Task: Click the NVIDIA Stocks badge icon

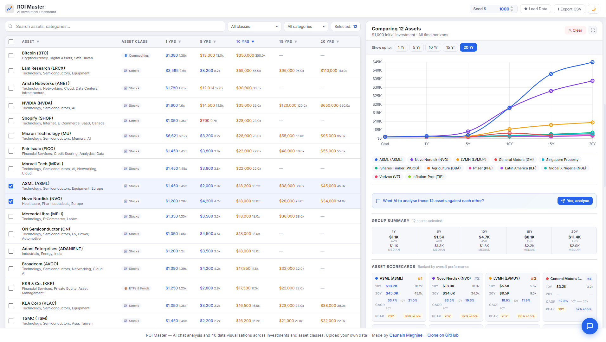Action: tap(126, 106)
